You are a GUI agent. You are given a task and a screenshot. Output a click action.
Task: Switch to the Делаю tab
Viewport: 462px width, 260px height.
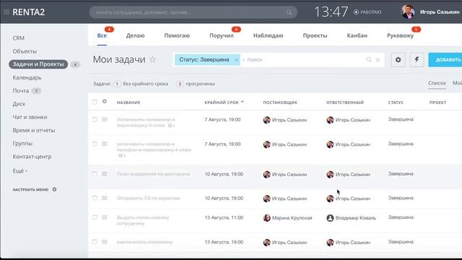coord(135,35)
